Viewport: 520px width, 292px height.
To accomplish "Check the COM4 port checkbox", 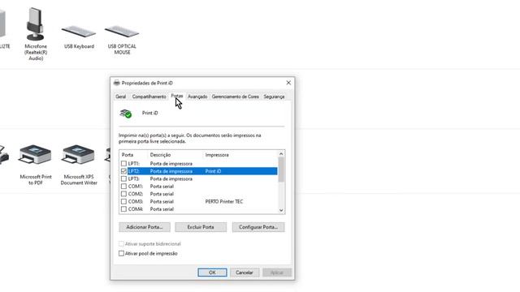I will click(123, 209).
